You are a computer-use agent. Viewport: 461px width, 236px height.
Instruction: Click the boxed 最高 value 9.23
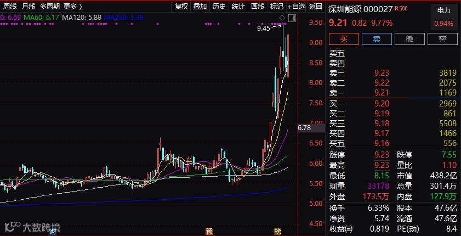(382, 165)
